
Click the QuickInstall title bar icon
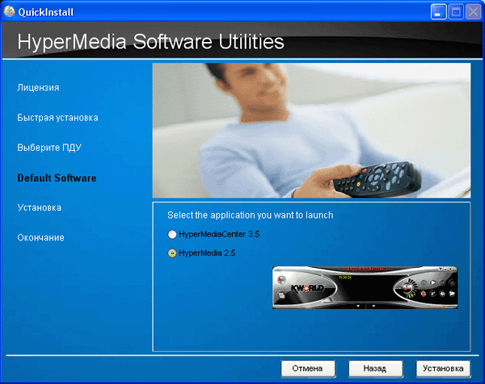point(9,11)
